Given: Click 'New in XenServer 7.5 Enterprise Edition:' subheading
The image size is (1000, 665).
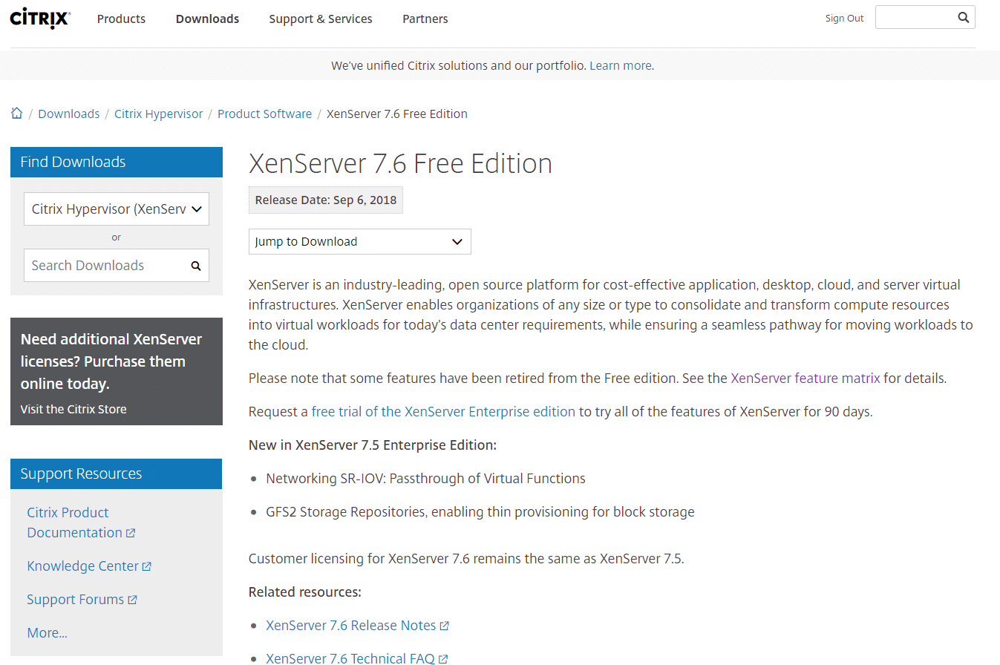Looking at the screenshot, I should [x=373, y=445].
